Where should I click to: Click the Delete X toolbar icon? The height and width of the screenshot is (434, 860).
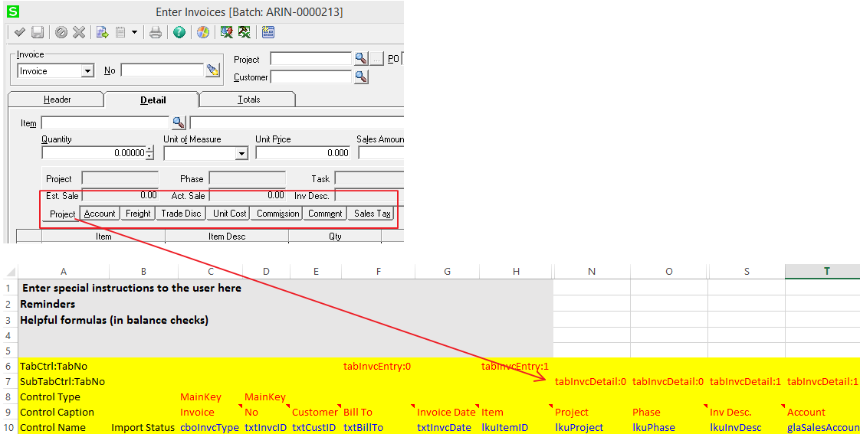pyautogui.click(x=78, y=32)
